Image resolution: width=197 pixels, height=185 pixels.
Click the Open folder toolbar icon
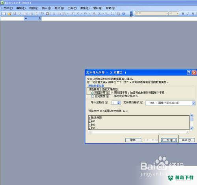[x=9, y=13]
